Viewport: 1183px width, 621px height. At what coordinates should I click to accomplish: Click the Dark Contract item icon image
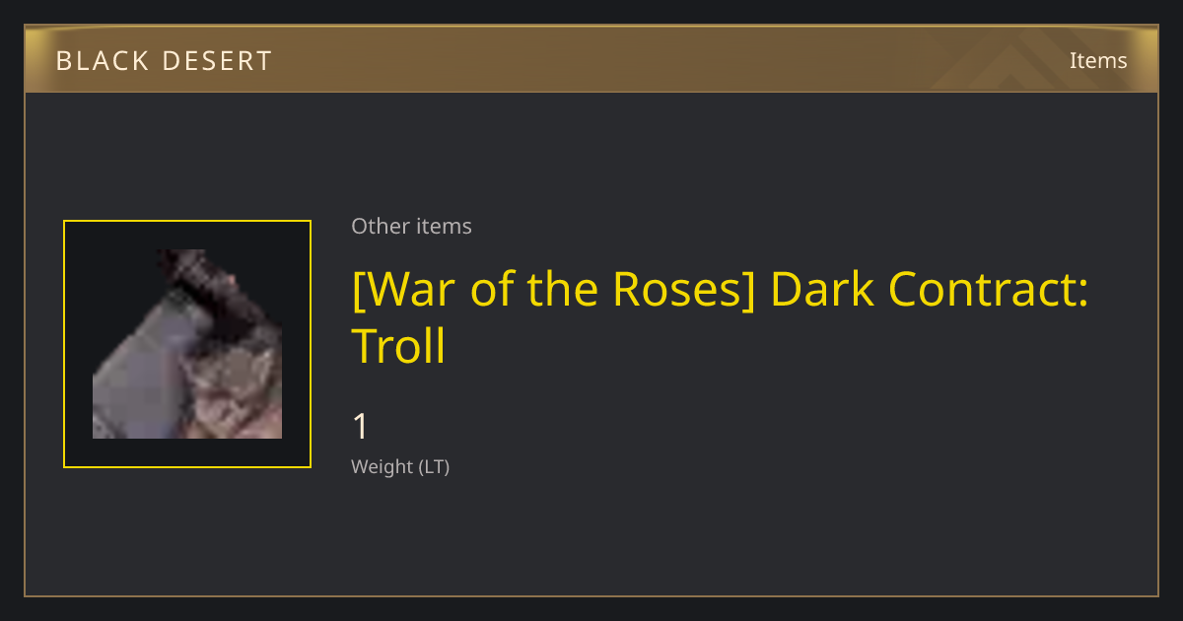pyautogui.click(x=187, y=344)
